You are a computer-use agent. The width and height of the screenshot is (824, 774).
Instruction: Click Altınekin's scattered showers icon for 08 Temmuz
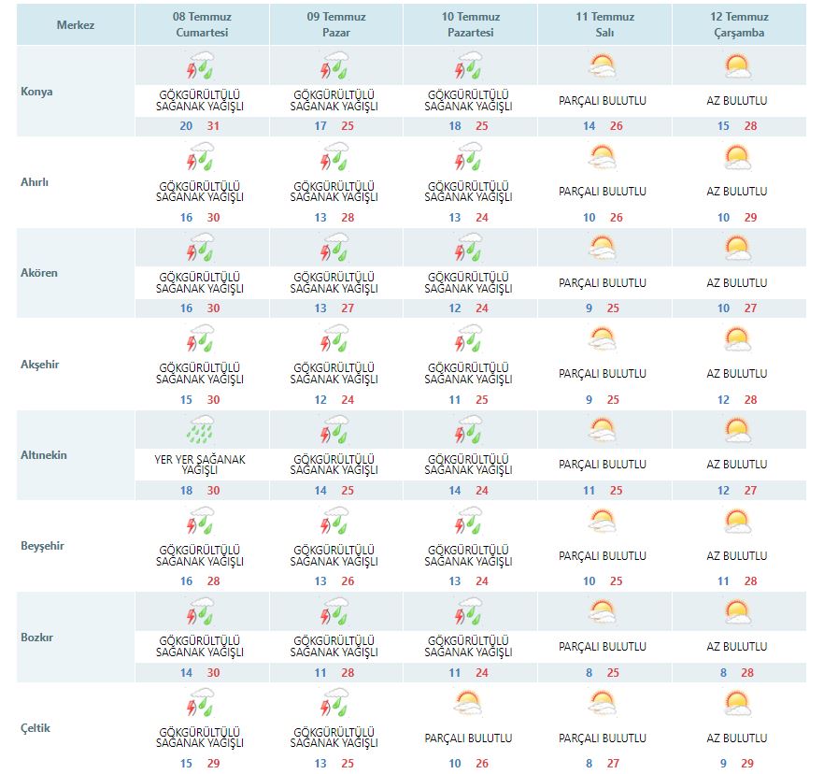pos(201,431)
